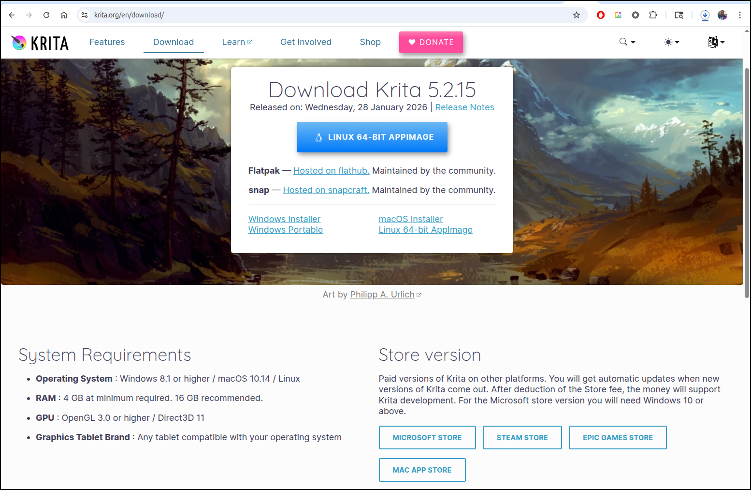The width and height of the screenshot is (751, 490).
Task: Open the Shop page in navigation
Action: pos(370,42)
